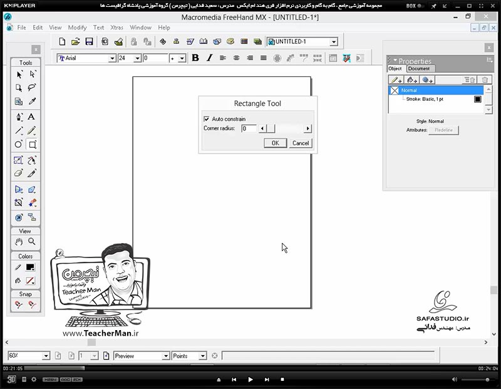Uncheck the Auto constrain checkbox

click(207, 119)
